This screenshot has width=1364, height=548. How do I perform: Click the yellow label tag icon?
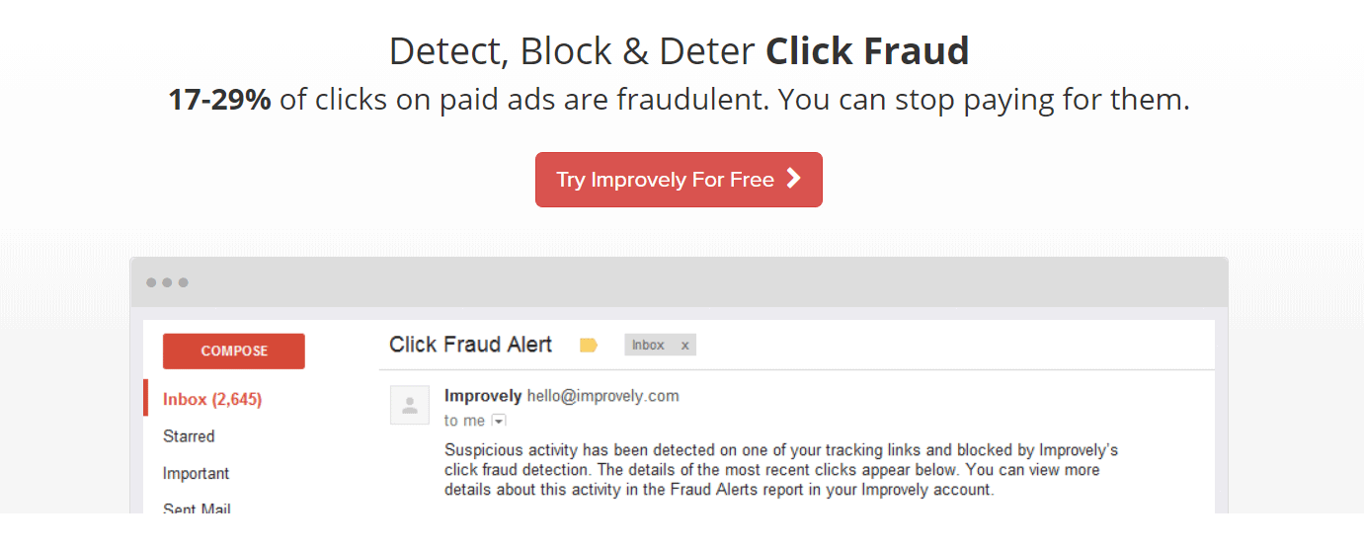(589, 346)
